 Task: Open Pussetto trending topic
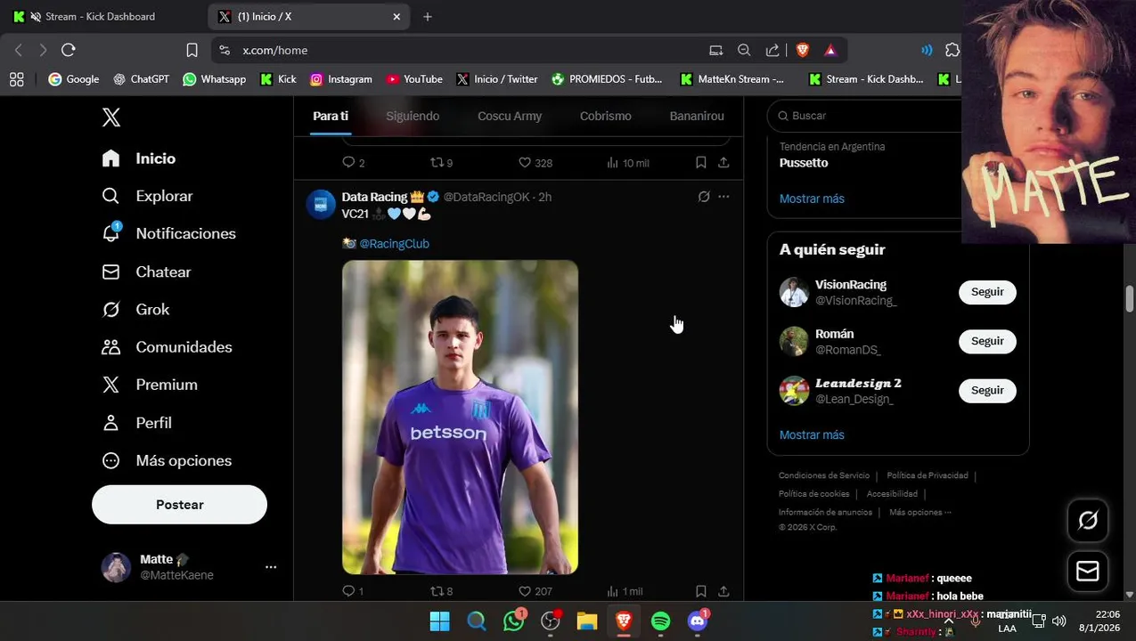pos(804,163)
